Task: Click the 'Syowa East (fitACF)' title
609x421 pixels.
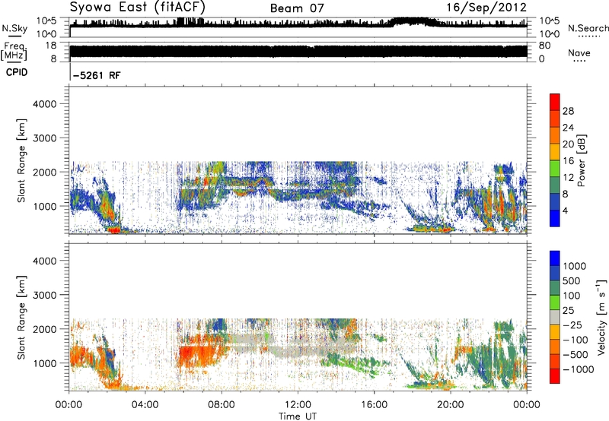Action: [x=138, y=8]
